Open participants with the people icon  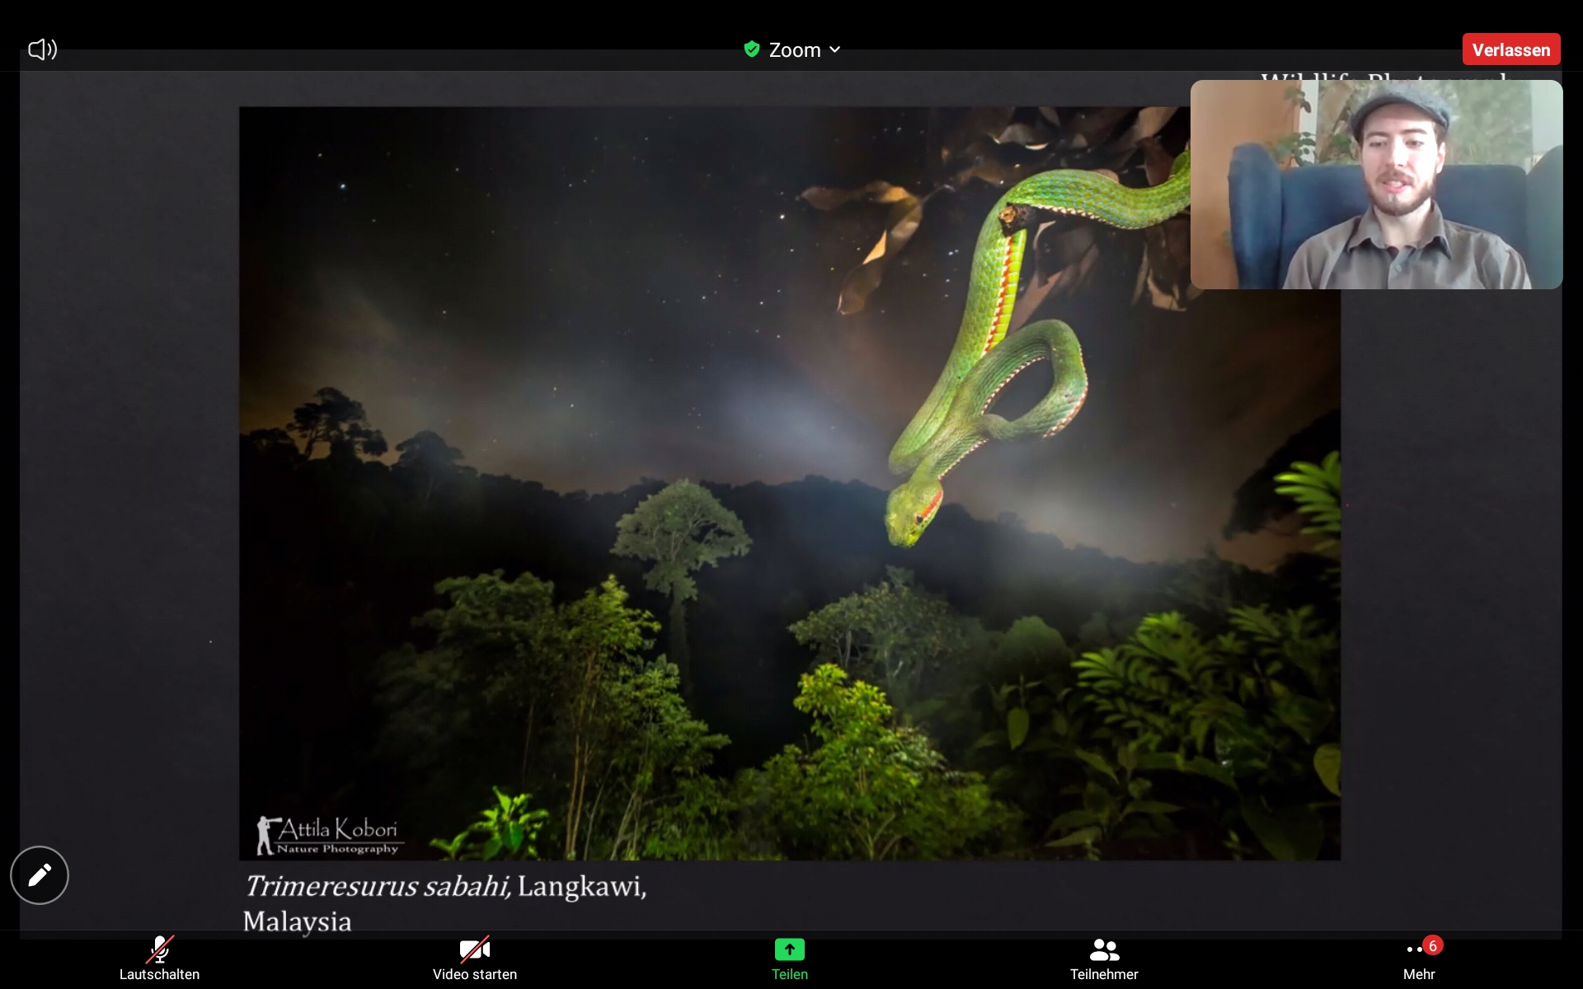(x=1104, y=950)
